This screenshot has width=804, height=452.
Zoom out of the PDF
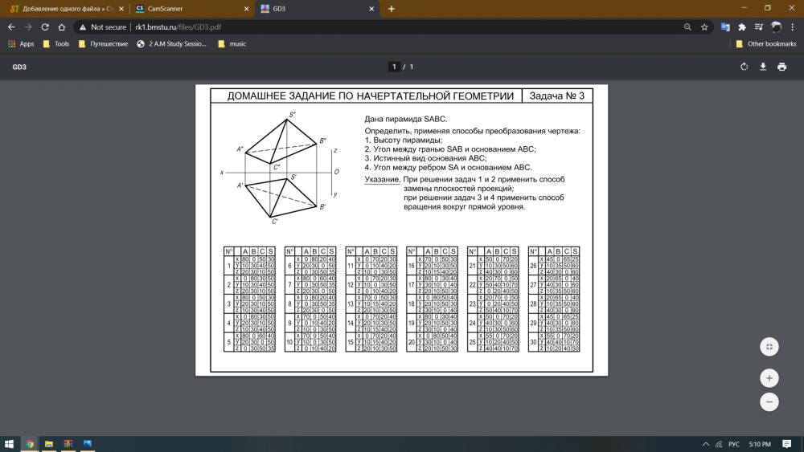[x=769, y=401]
